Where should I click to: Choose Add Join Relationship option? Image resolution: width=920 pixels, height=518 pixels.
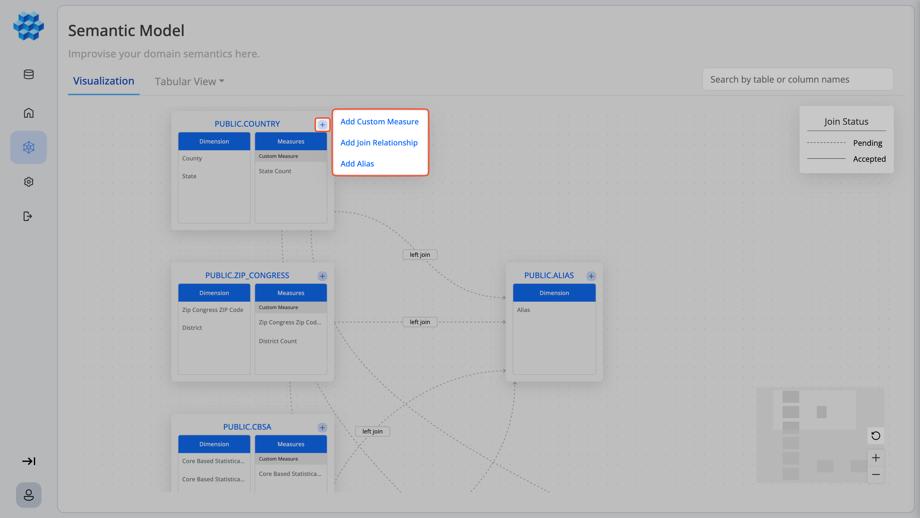[x=379, y=143]
